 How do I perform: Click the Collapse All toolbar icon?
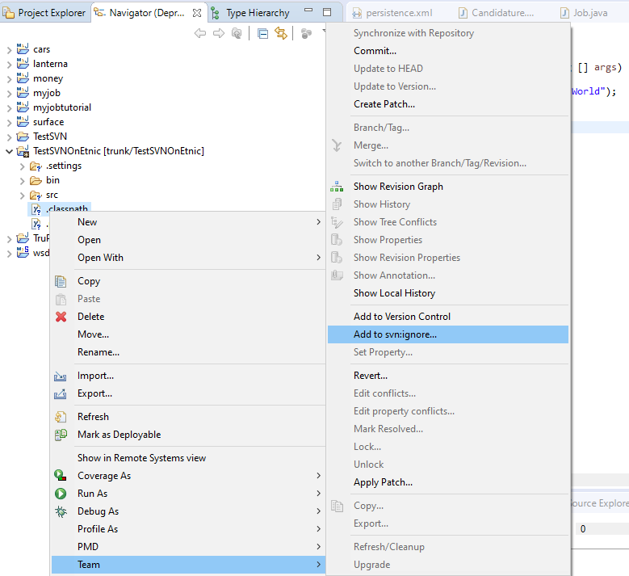pos(263,33)
